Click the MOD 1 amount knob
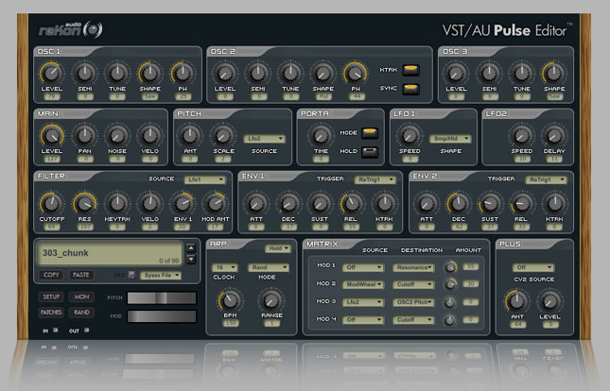 point(450,267)
